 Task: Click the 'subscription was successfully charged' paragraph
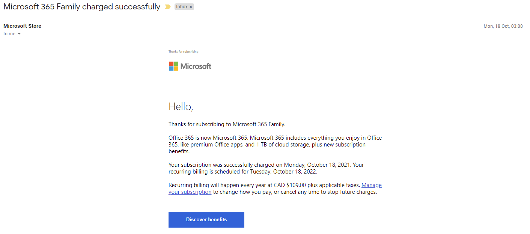(266, 168)
